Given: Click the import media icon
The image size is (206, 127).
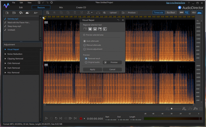Looking at the screenshot, I should coord(7,13).
